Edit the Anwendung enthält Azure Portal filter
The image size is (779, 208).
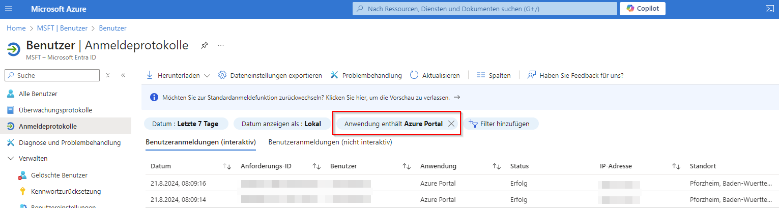[x=393, y=124]
